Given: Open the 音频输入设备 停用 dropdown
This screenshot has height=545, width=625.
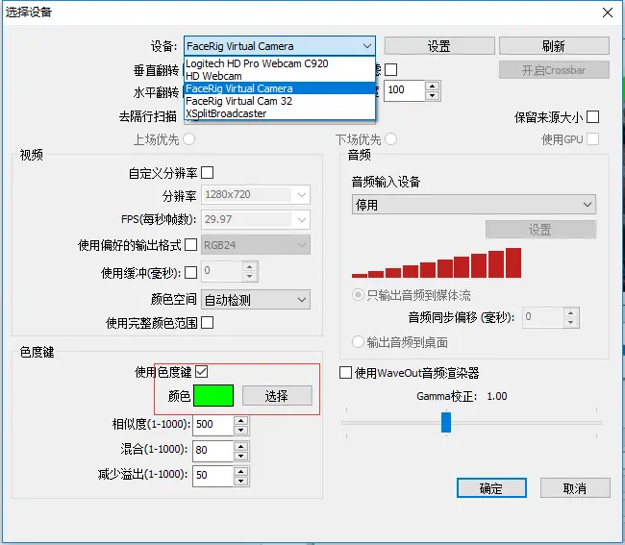Looking at the screenshot, I should [x=474, y=205].
